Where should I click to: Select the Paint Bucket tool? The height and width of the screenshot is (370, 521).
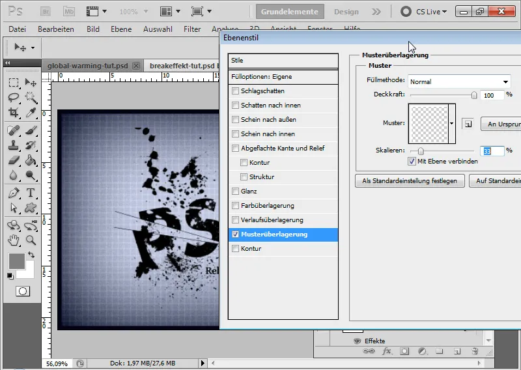(x=31, y=160)
